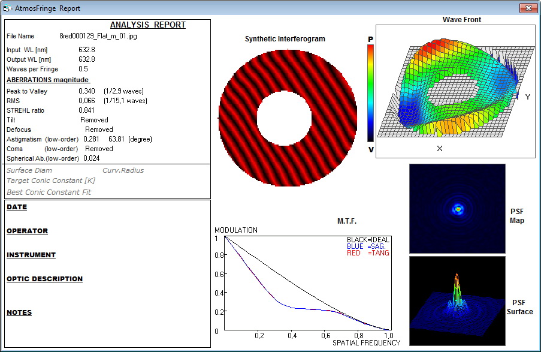Click the STREHL ratio value 0,841
The width and height of the screenshot is (541, 352).
point(87,110)
